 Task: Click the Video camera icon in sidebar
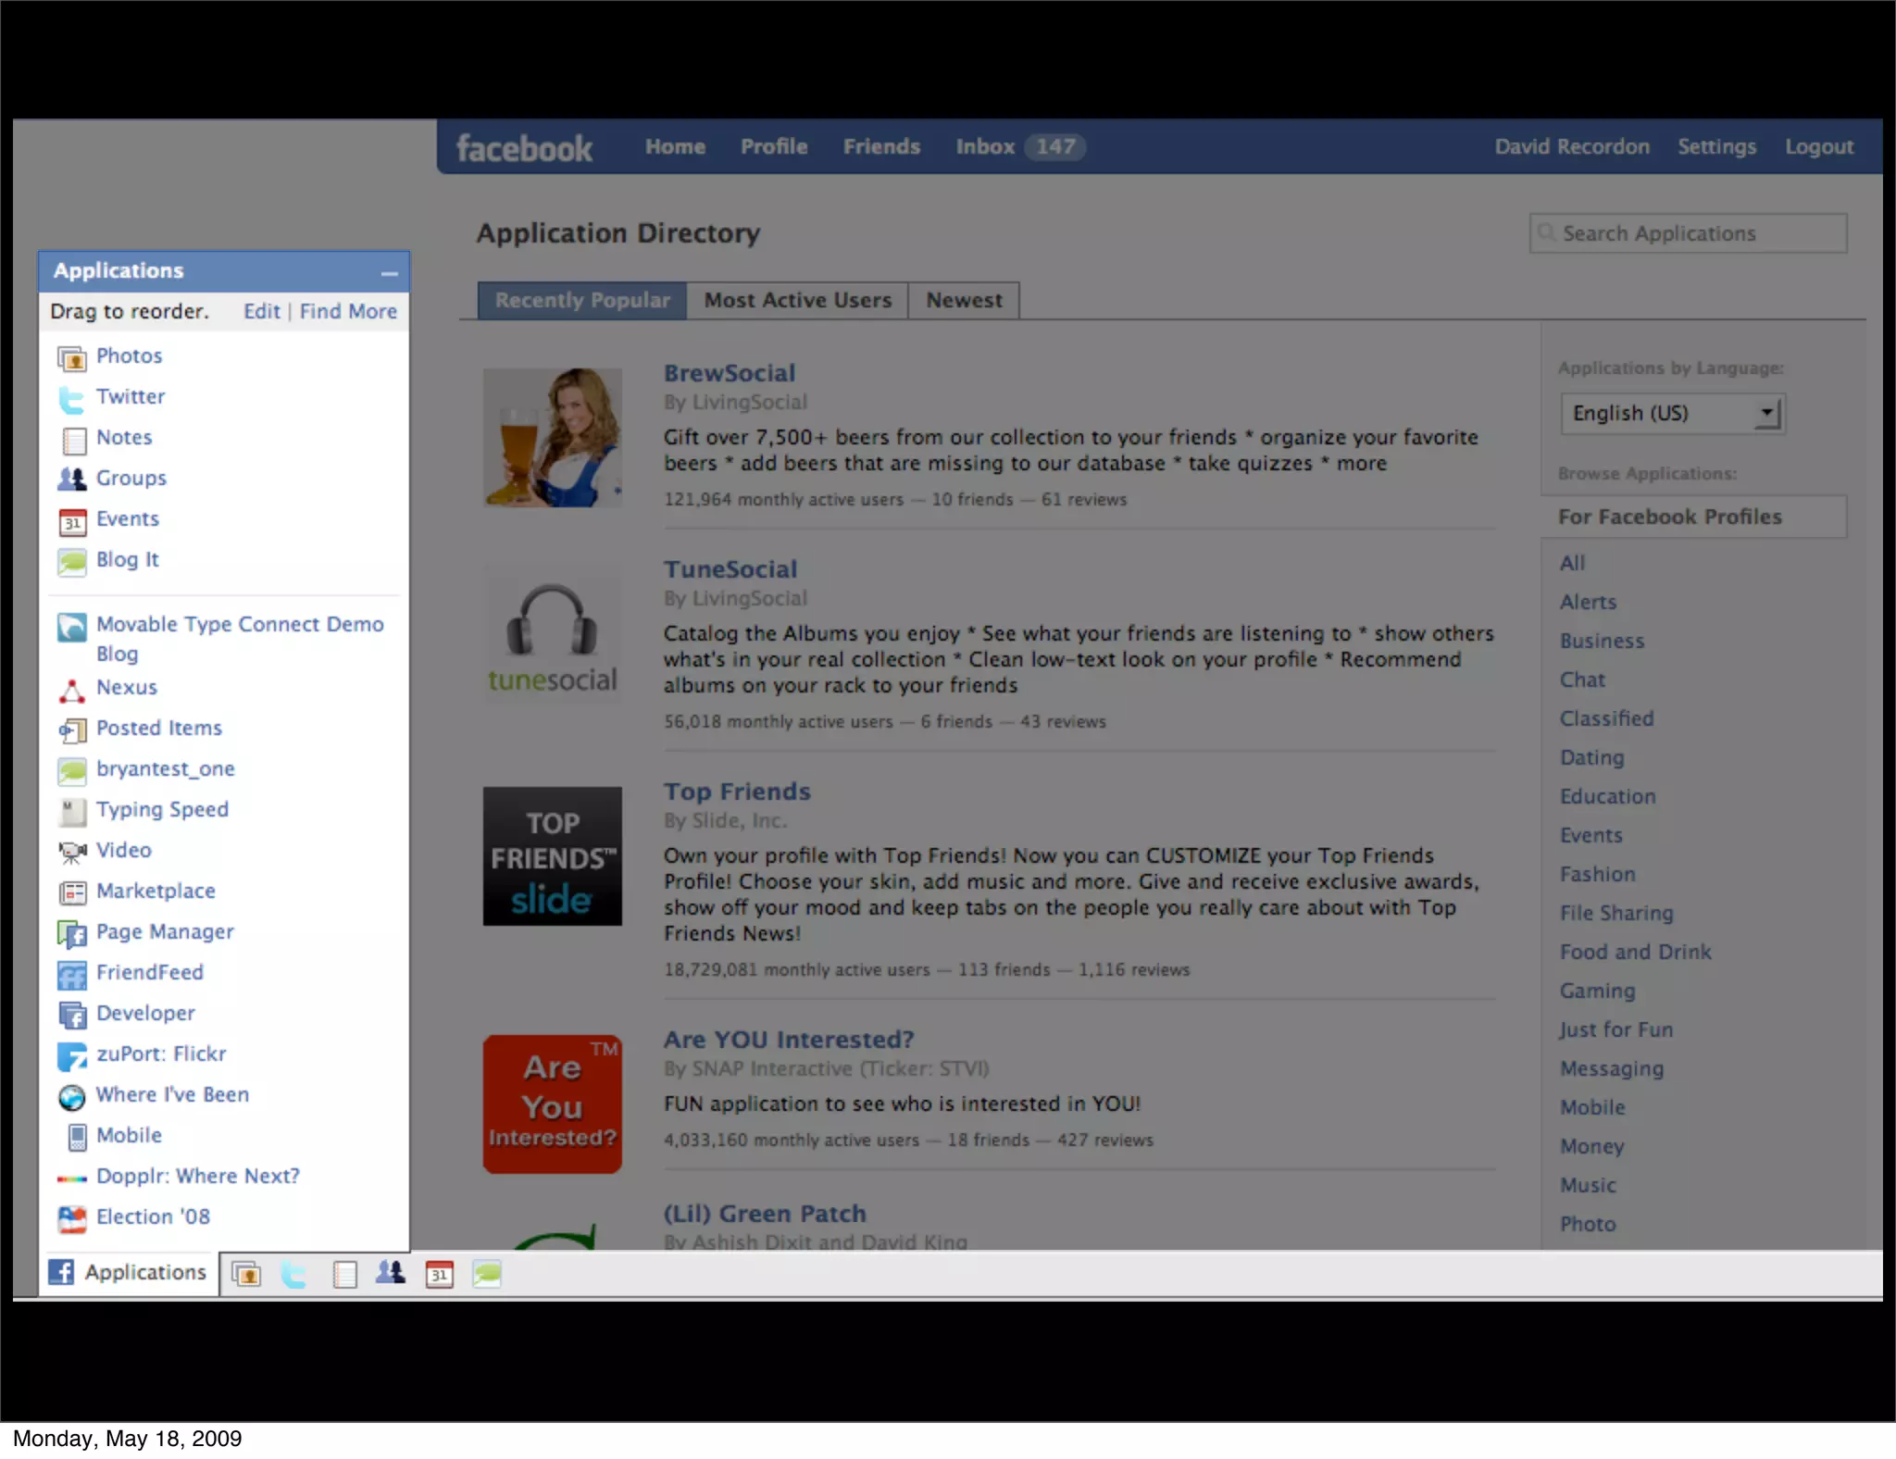(x=72, y=852)
